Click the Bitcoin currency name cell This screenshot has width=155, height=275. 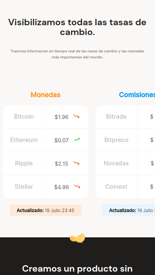[24, 117]
